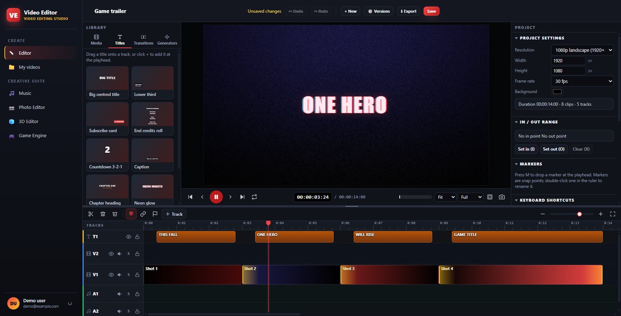Click the trash delete clip icon
This screenshot has width=621, height=316.
[x=103, y=214]
